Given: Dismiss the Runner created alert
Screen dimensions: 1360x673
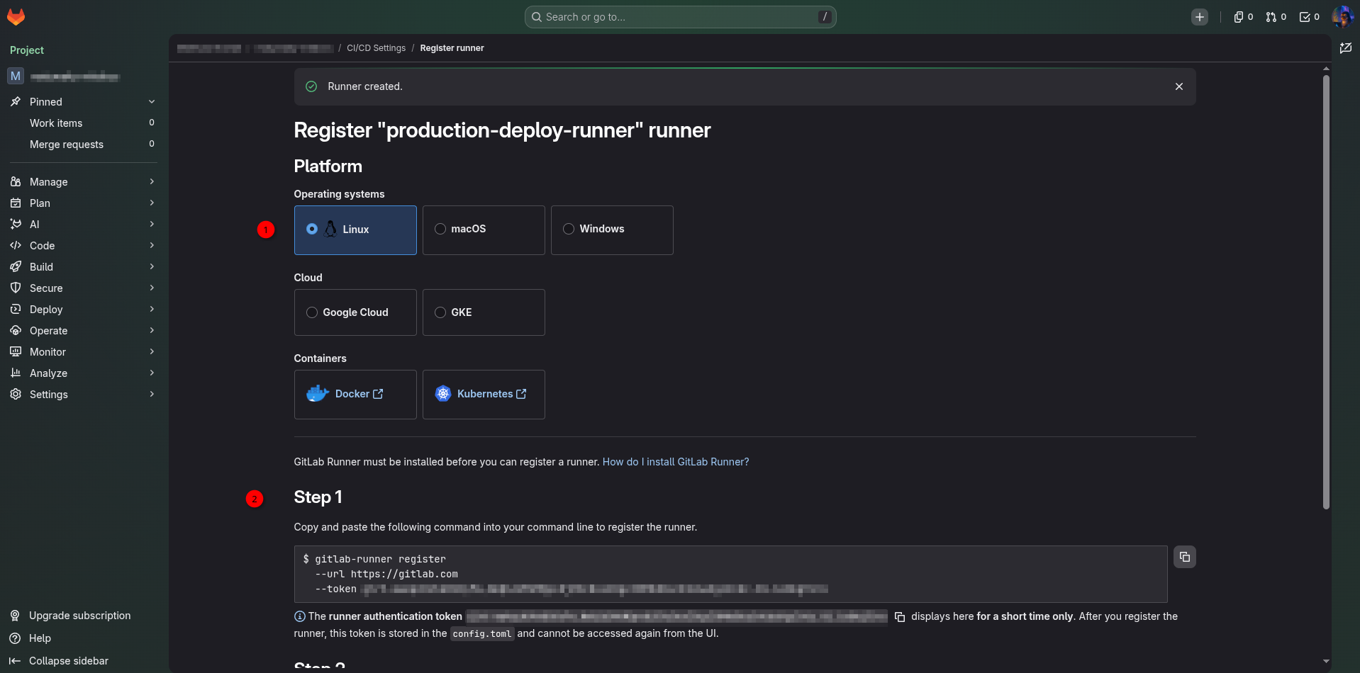Looking at the screenshot, I should coord(1178,86).
